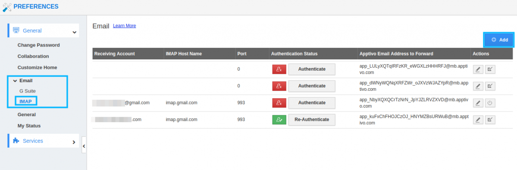Screen dimensions: 517x170
Task: Click Authenticate for the gmail.com account
Action: click(312, 102)
